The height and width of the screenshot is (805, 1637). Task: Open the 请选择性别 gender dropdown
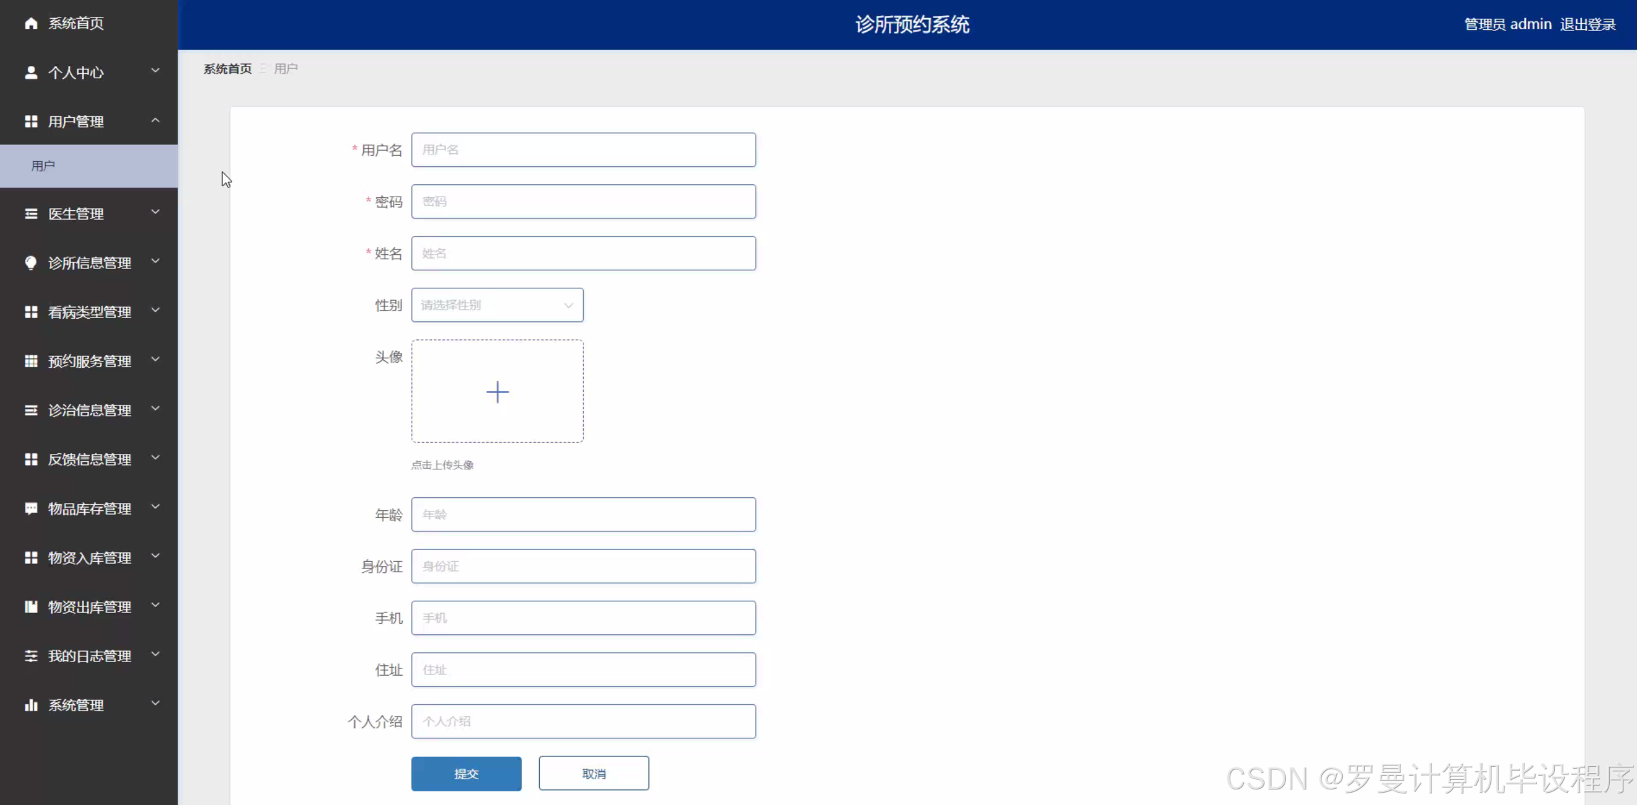pos(497,305)
